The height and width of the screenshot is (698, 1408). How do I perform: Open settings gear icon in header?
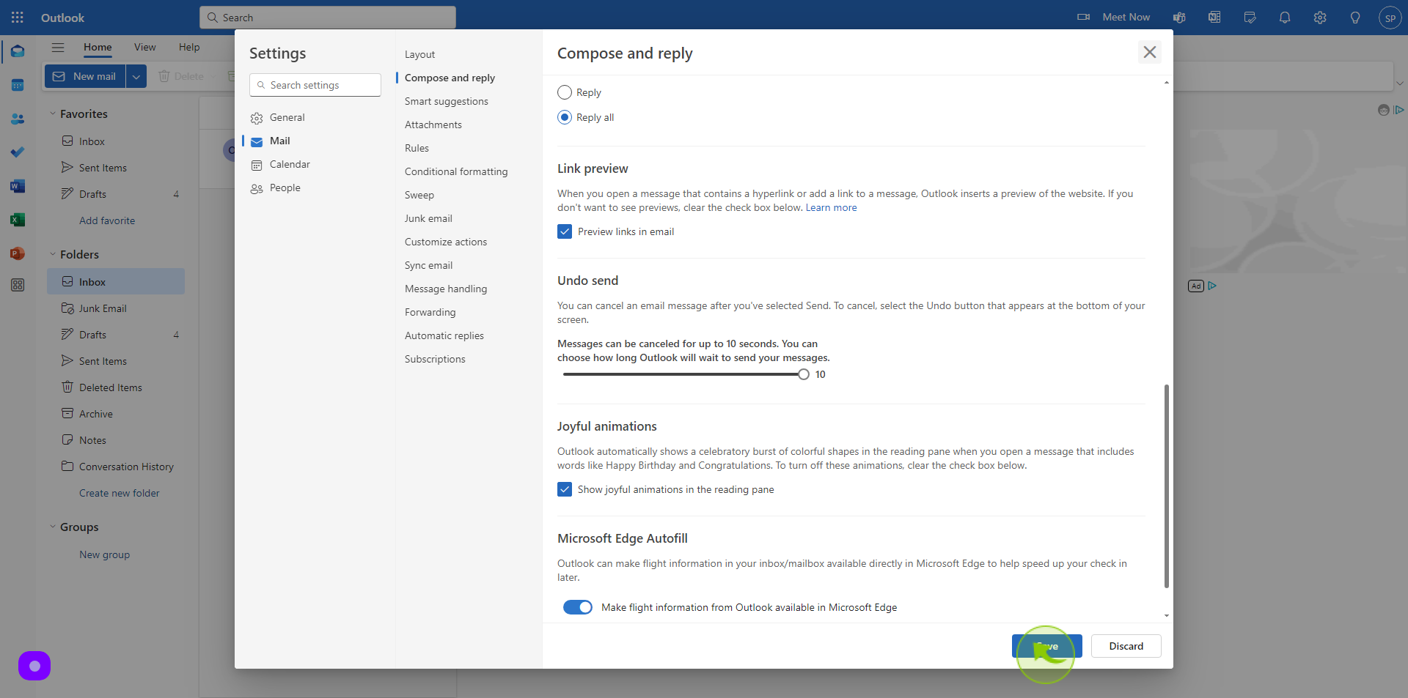[1320, 18]
